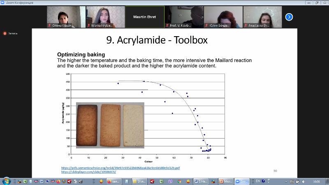The width and height of the screenshot is (329, 185).
Task: Open the pdfs.semanticscholar.org link
Action: pyautogui.click(x=120, y=168)
